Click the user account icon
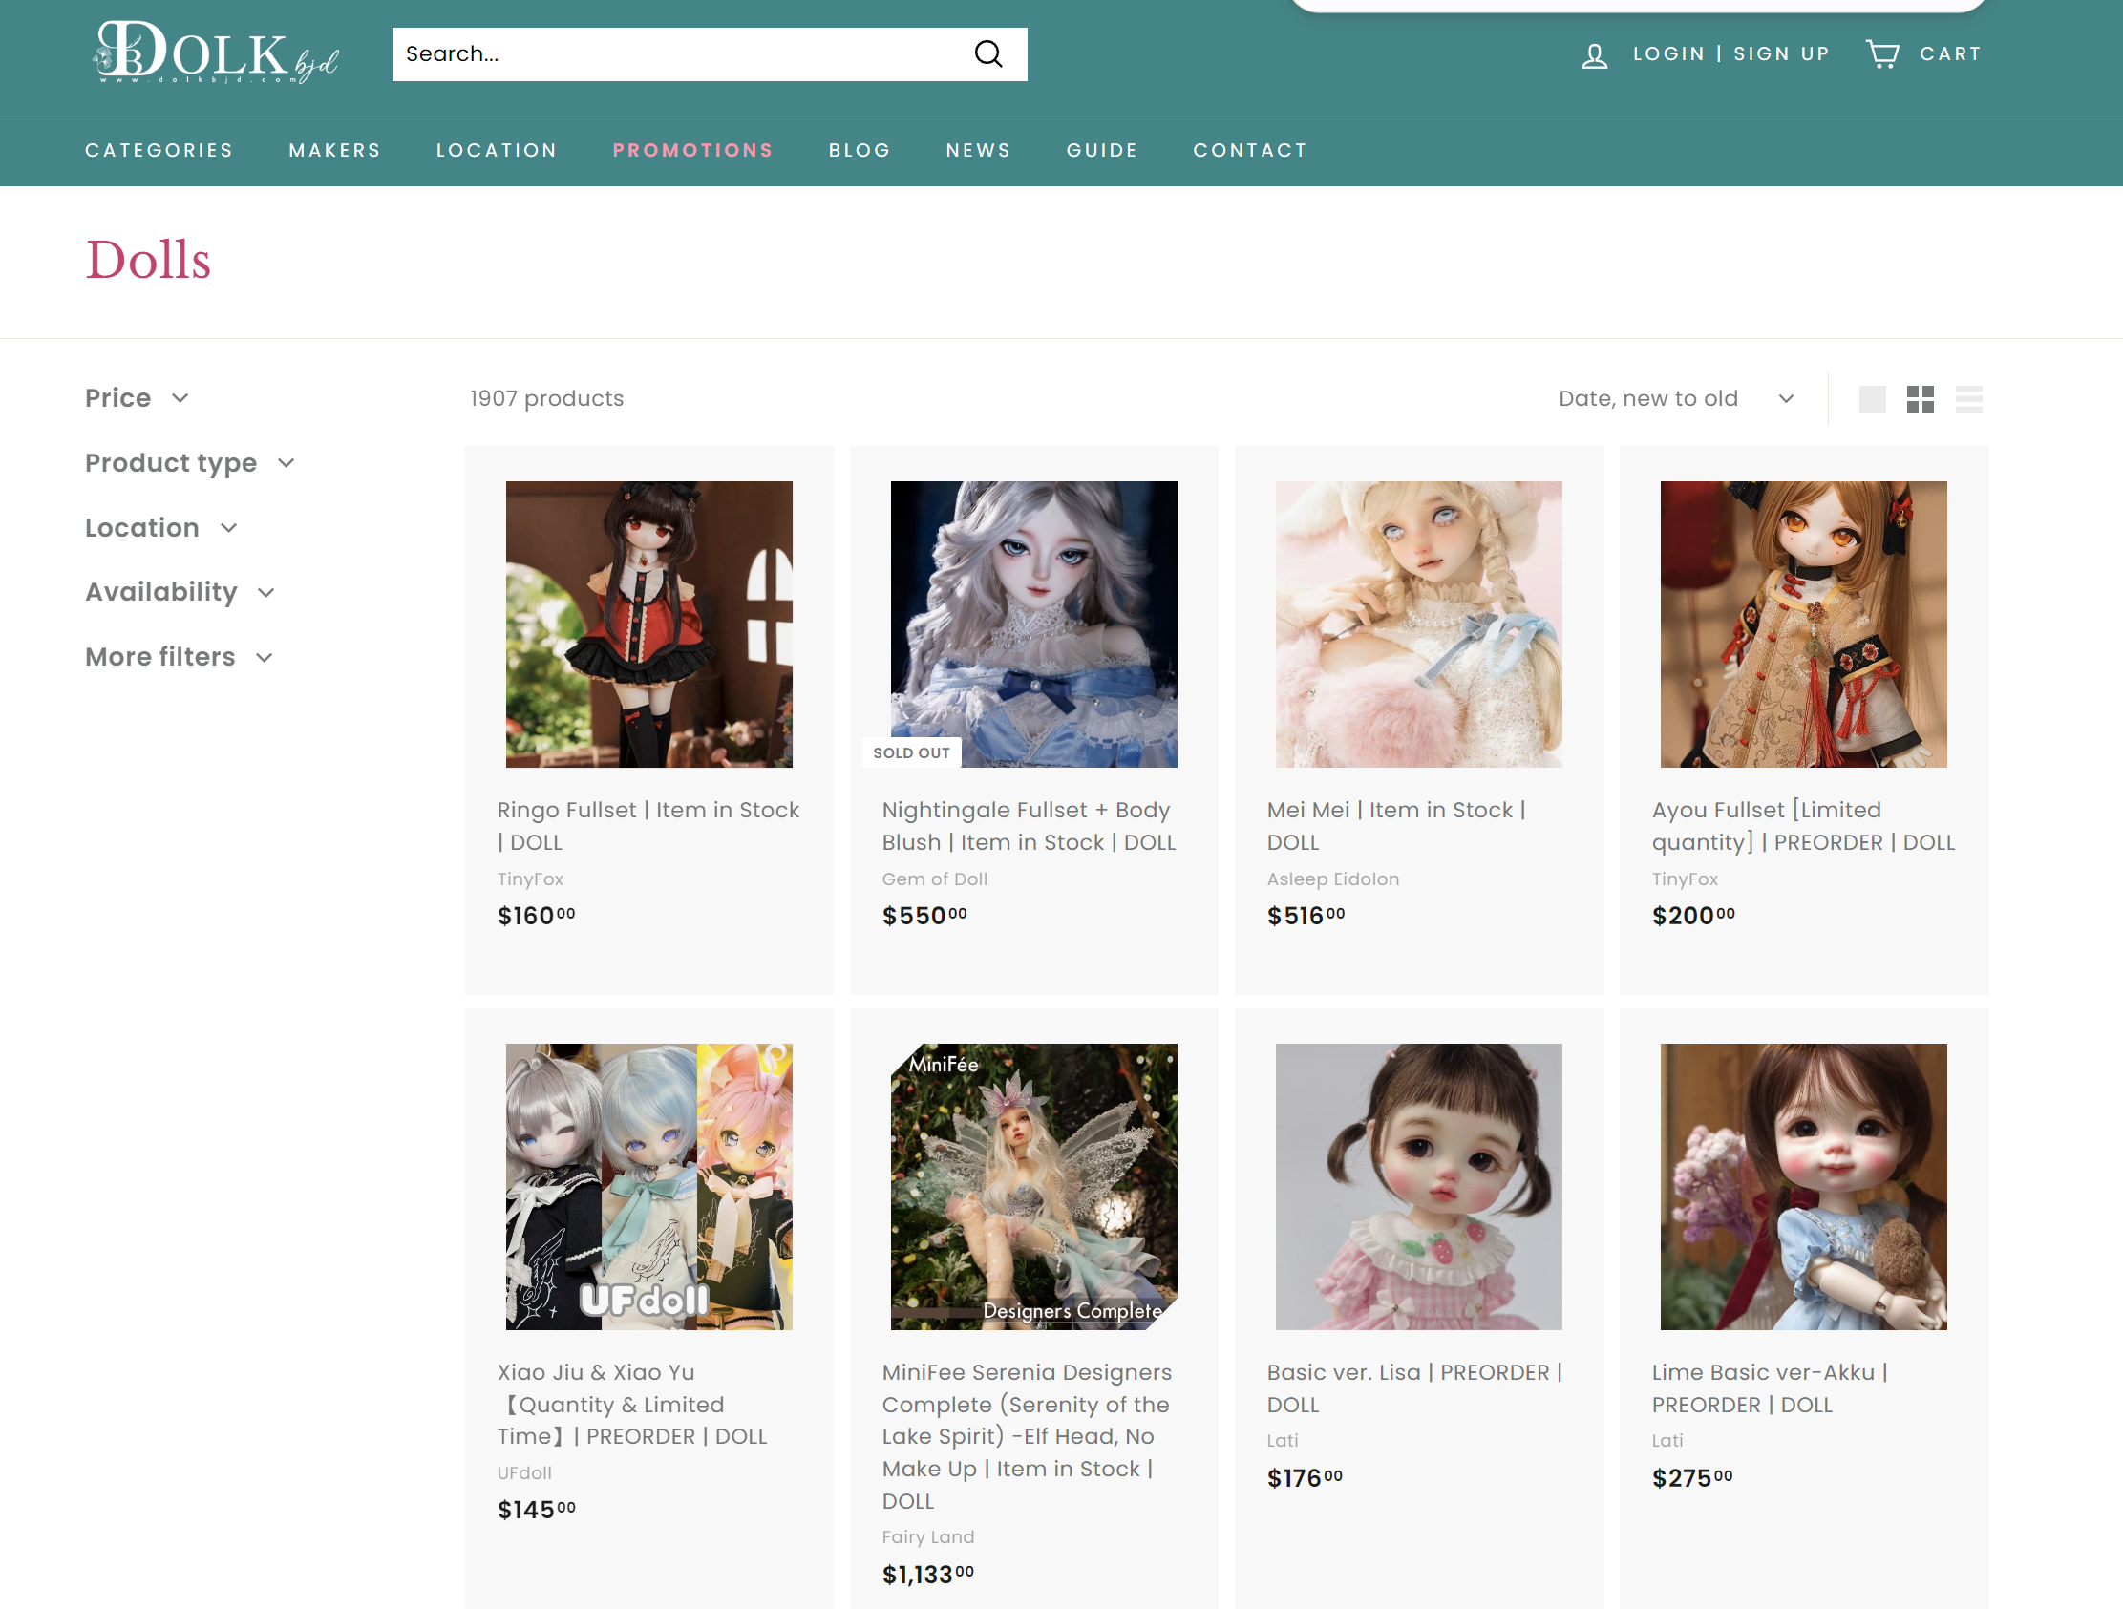The height and width of the screenshot is (1609, 2123). 1594,54
